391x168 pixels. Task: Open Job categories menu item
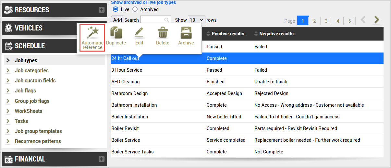point(32,70)
